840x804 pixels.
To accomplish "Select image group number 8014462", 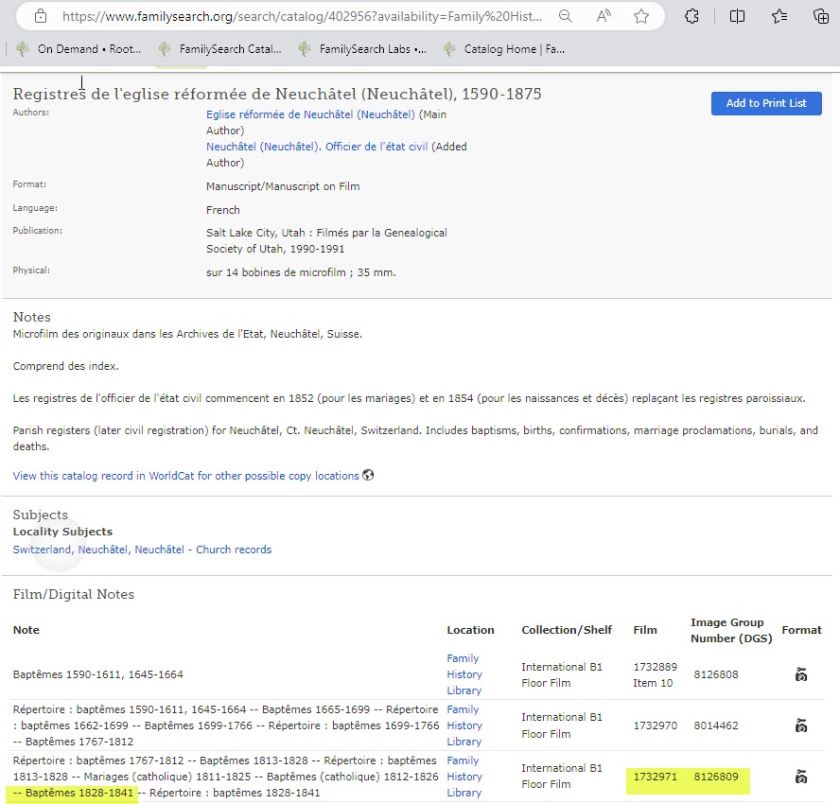I will tap(716, 725).
